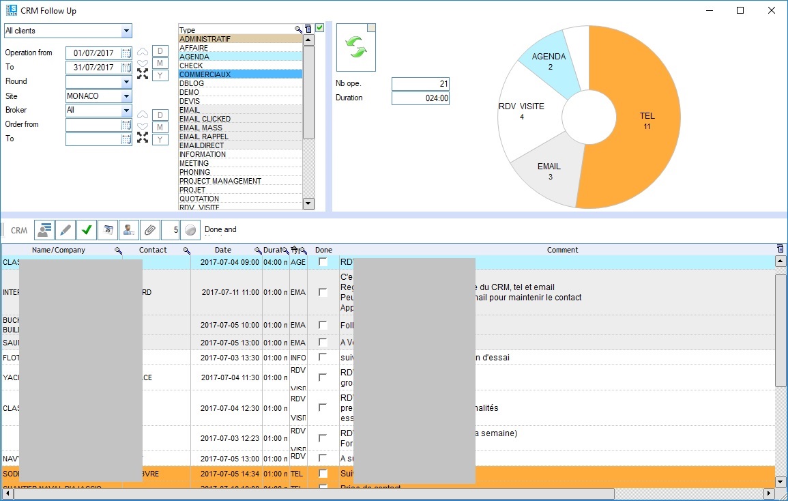The image size is (788, 501).
Task: Click the green refresh arrows icon
Action: [355, 47]
